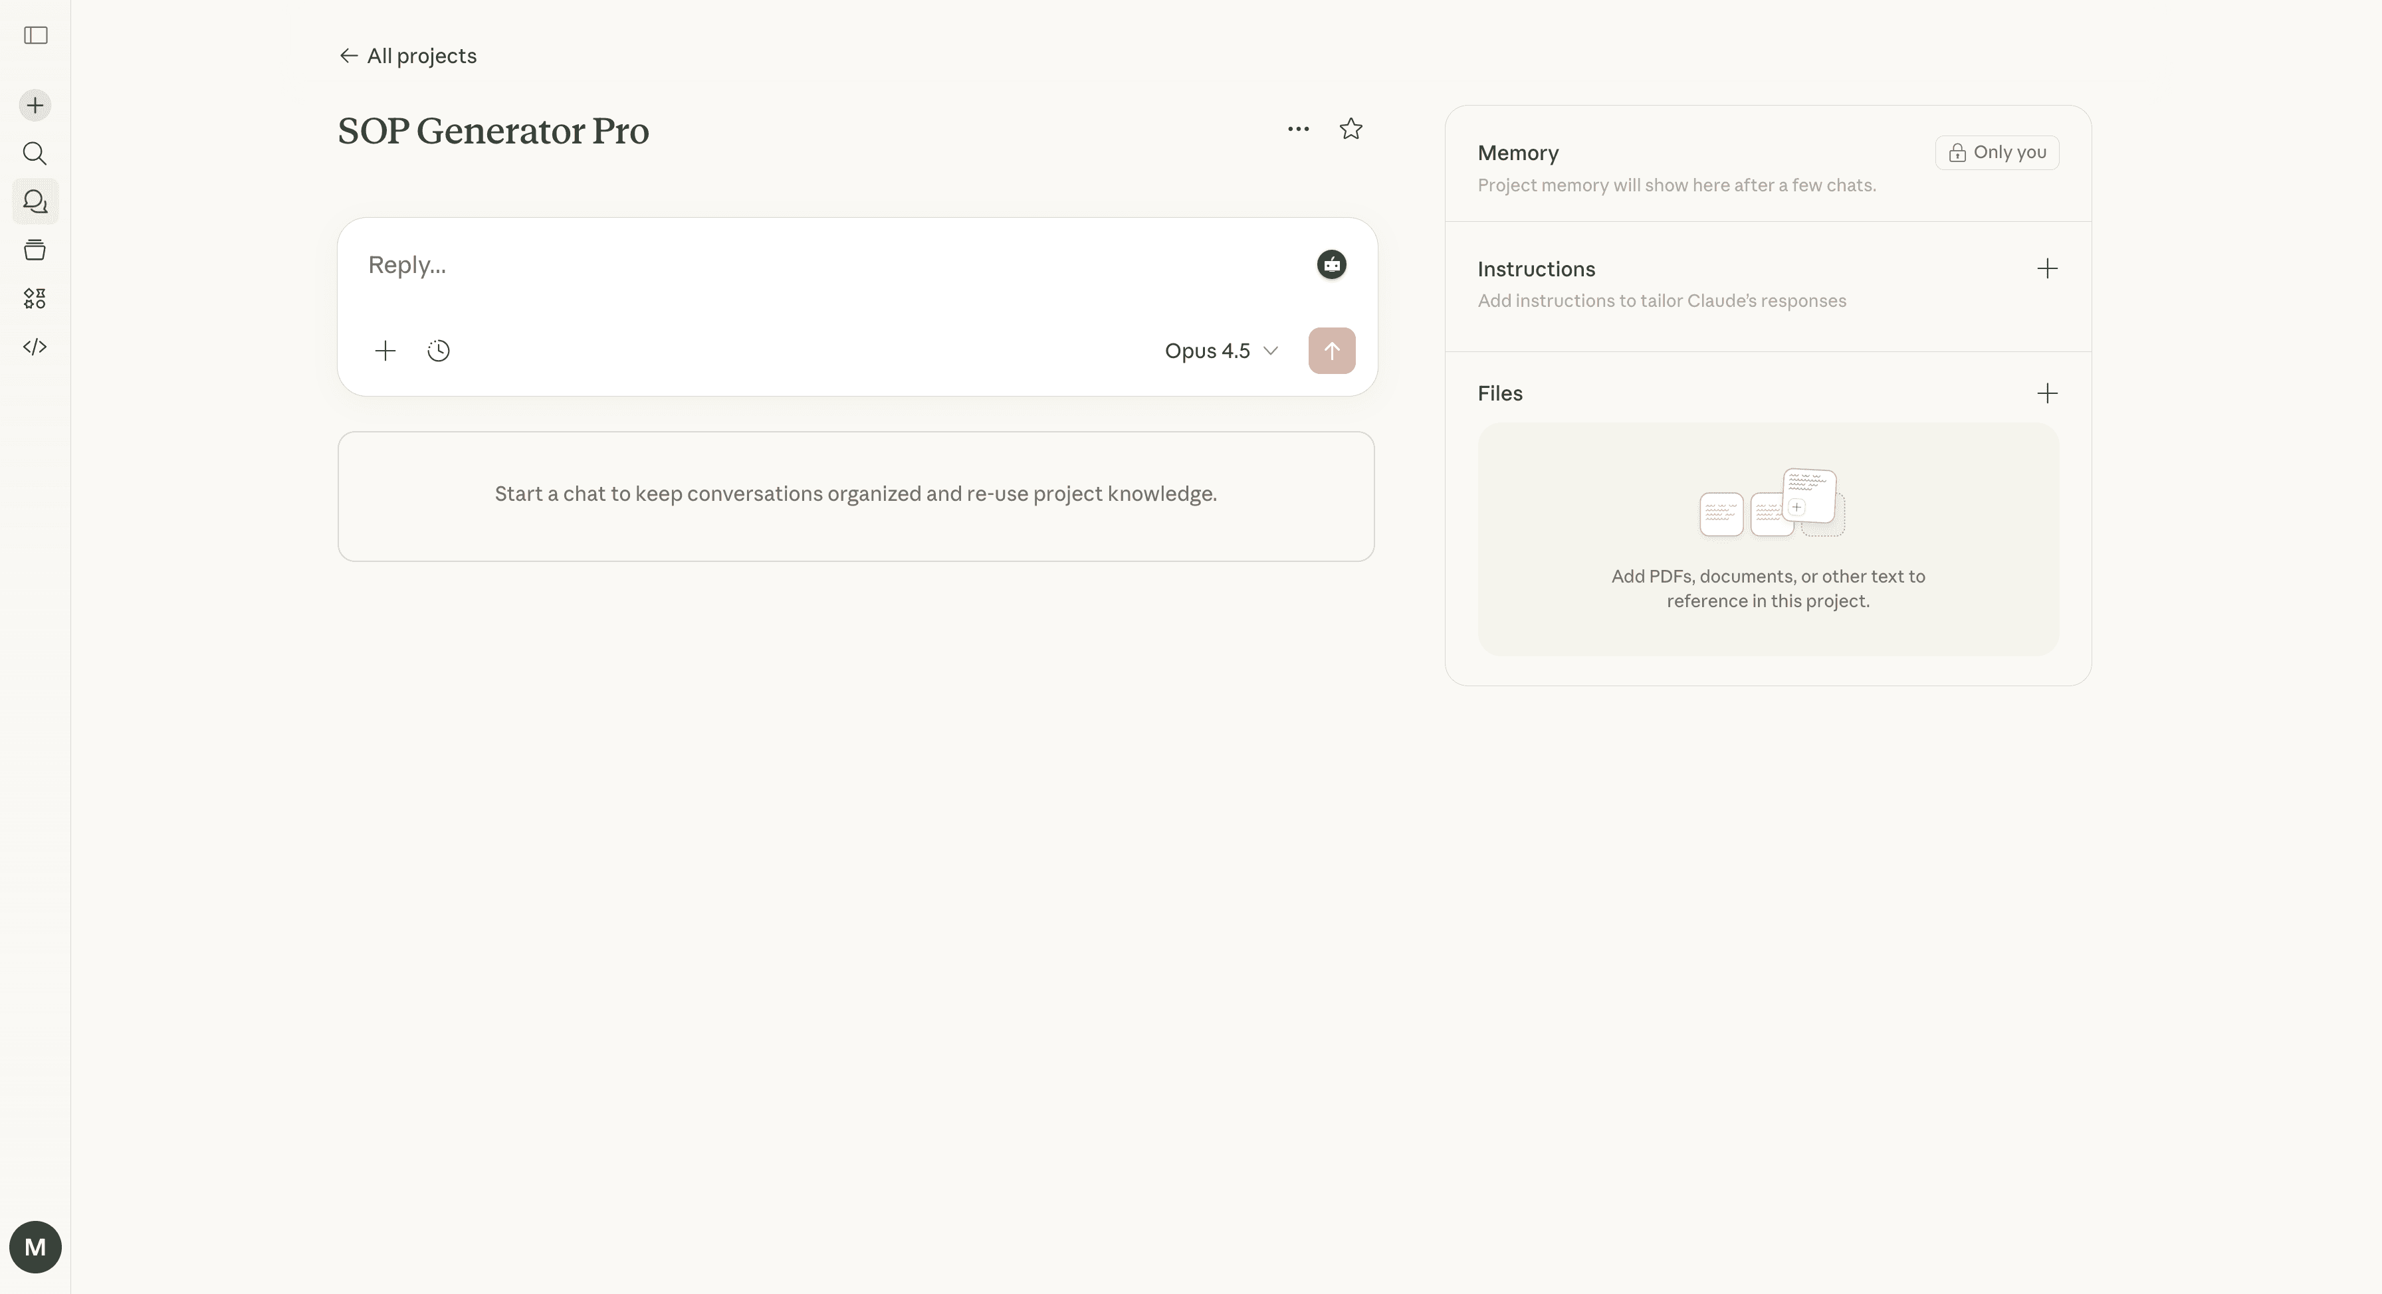This screenshot has width=2382, height=1294.
Task: Focus the Reply text field
Action: click(x=832, y=265)
